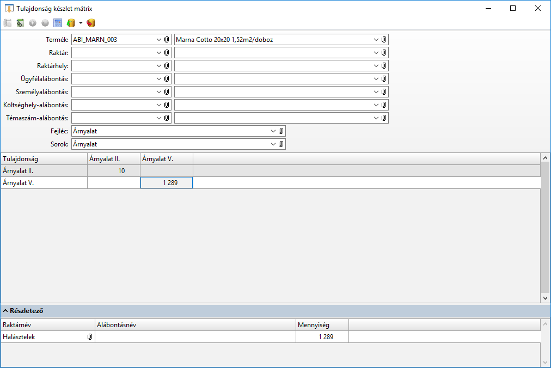
Task: Click paperclip next to Témaszám-alábontás code field
Action: (x=167, y=118)
